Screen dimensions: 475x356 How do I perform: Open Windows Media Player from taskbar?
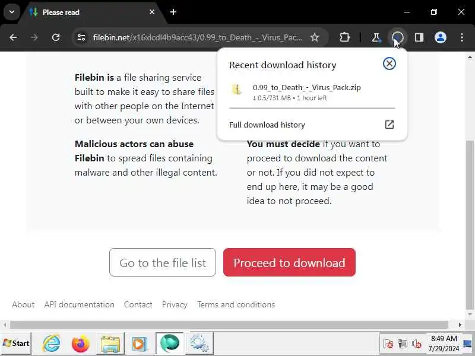140,344
